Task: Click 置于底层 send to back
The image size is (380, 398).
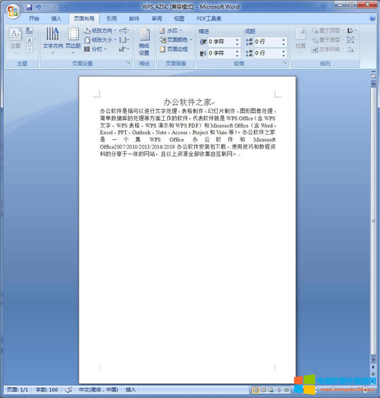Action: [327, 40]
